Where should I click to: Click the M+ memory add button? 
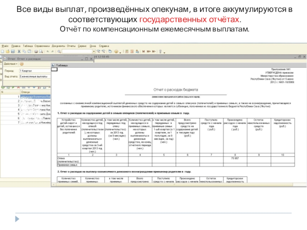(x=149, y=51)
